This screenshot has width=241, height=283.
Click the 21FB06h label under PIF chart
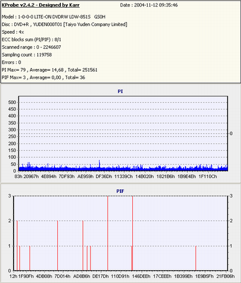pyautogui.click(x=226, y=277)
